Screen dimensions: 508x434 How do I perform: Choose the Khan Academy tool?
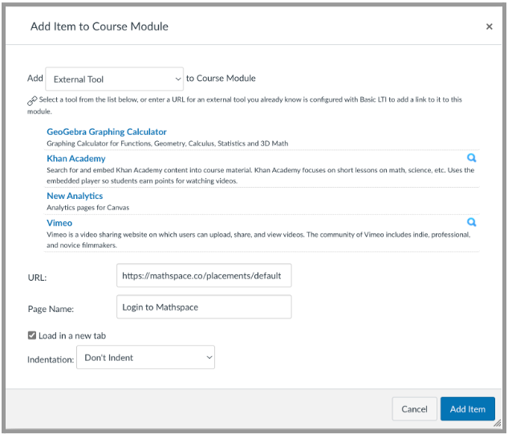coord(76,158)
